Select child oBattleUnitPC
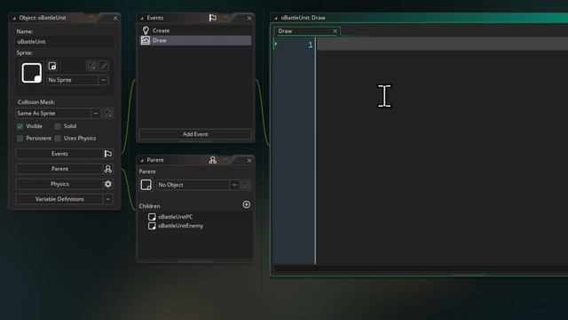The height and width of the screenshot is (320, 568). coord(176,217)
